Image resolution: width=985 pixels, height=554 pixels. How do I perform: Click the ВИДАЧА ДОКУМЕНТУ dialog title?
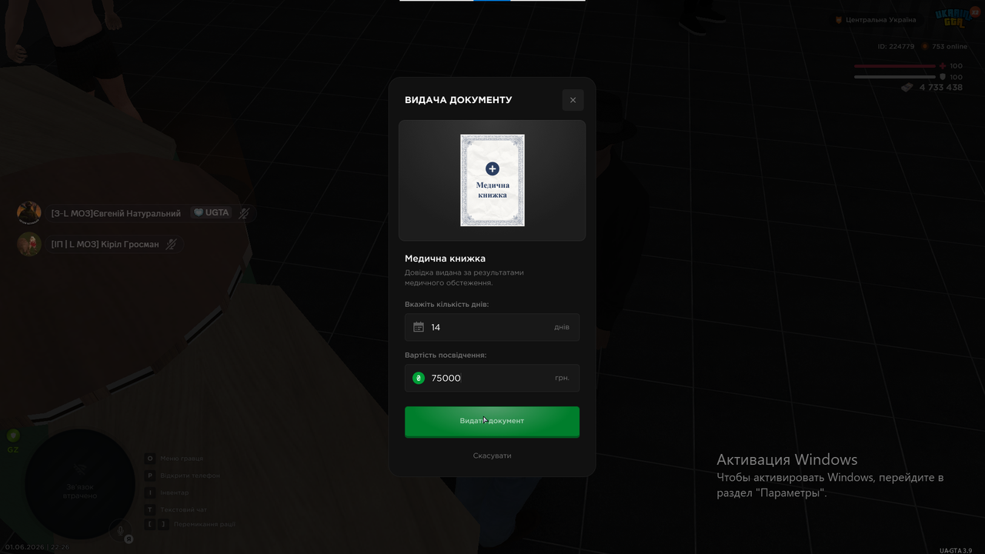[x=459, y=100]
